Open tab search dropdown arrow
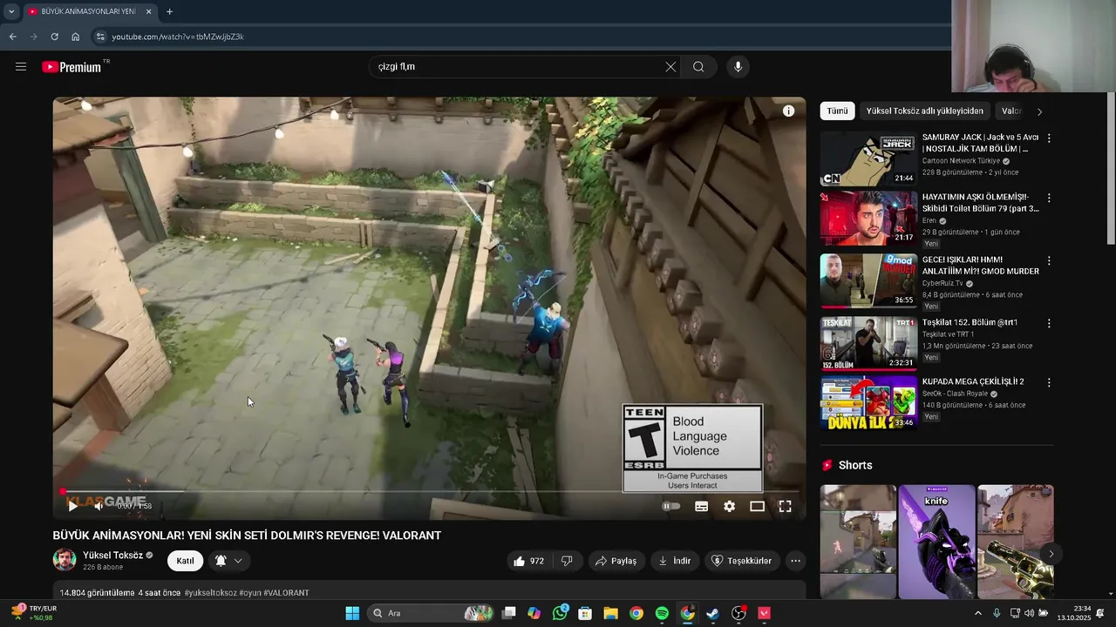This screenshot has height=627, width=1116. coord(11,11)
